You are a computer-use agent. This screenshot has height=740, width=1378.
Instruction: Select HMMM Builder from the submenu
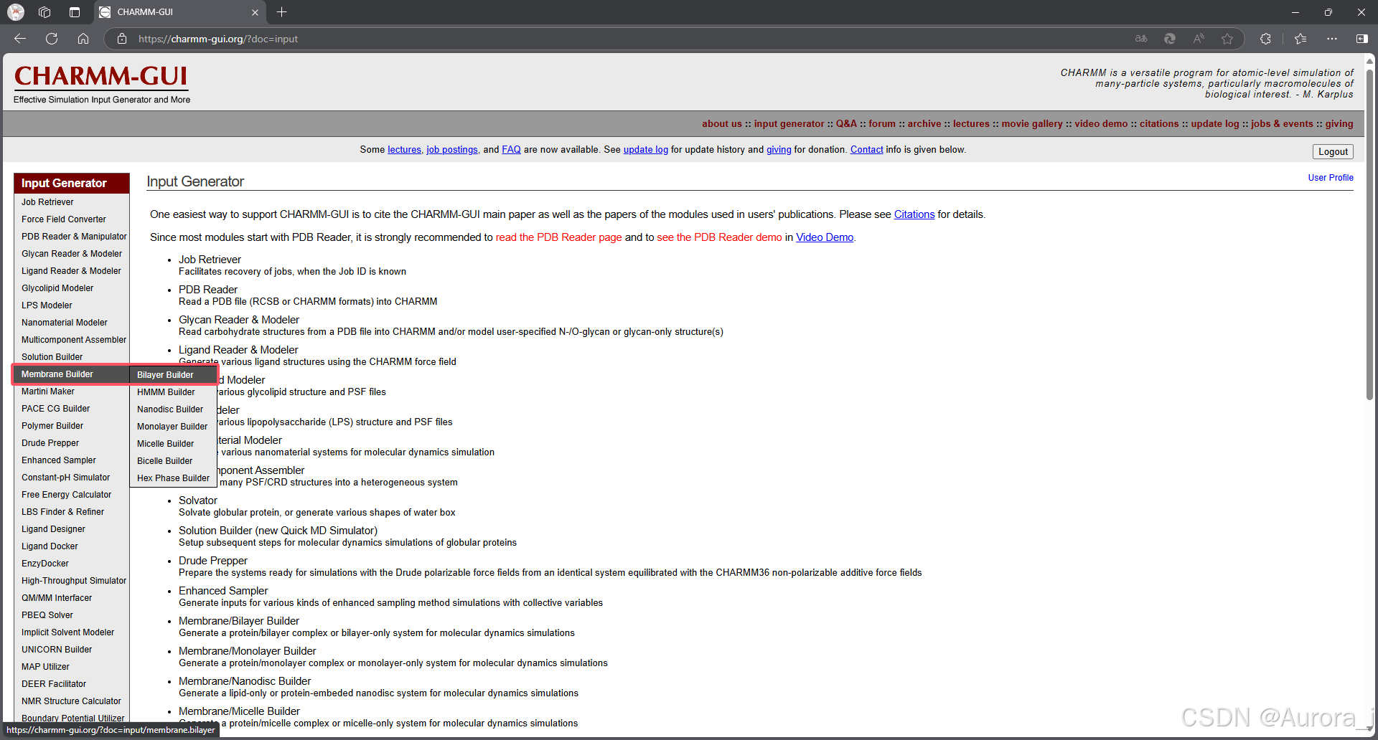tap(173, 392)
